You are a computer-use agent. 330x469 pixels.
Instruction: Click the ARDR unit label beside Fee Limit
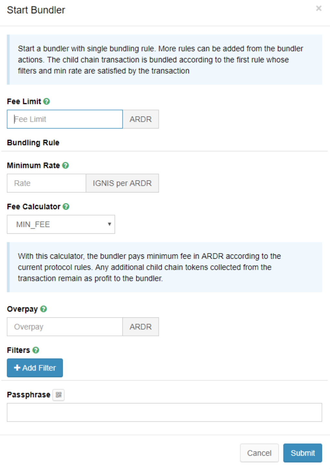click(141, 119)
